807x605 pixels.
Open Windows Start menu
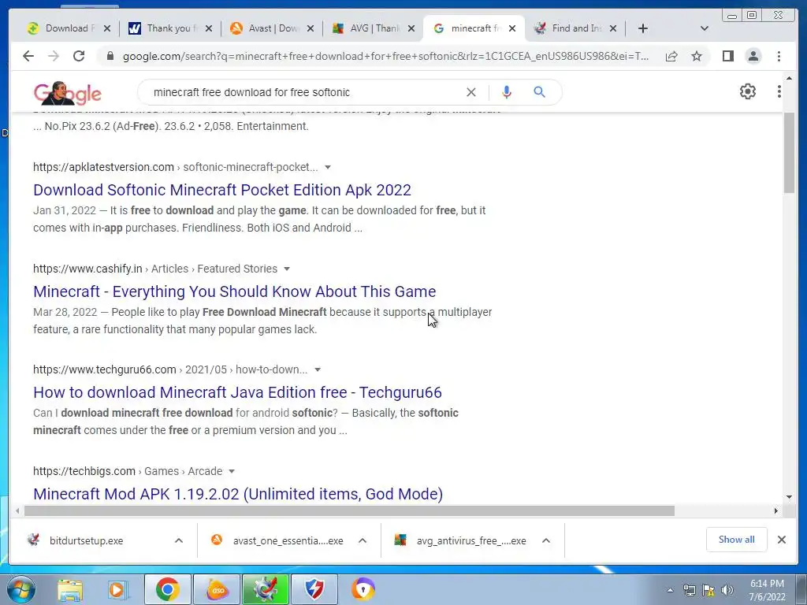point(21,589)
